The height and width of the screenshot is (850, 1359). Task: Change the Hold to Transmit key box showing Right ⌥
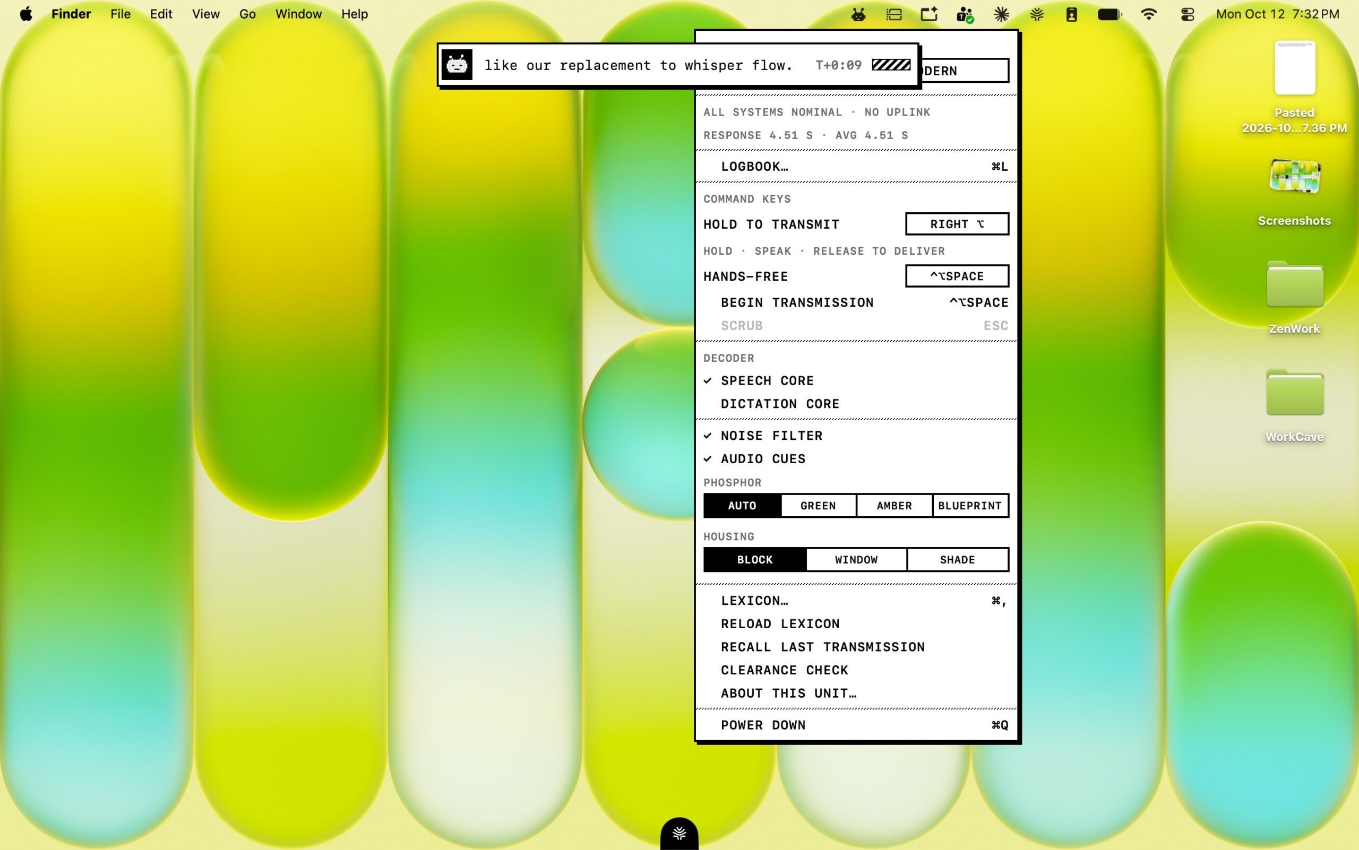coord(957,224)
